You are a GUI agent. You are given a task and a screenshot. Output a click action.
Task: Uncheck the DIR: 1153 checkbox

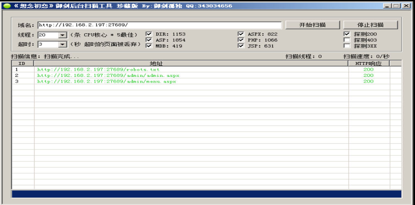(149, 34)
